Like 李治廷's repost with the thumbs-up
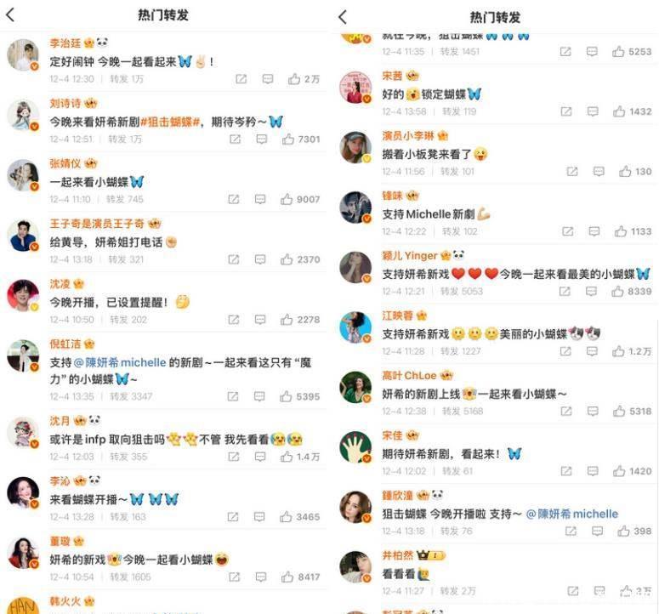Screen dimensions: 659x614 coord(293,78)
